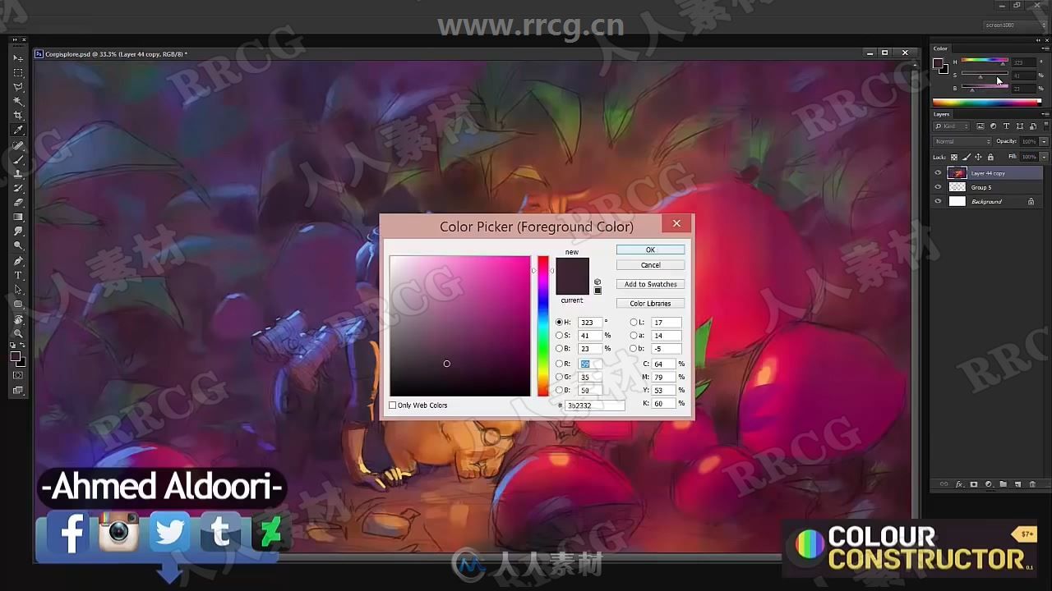Click Cancel in Color Picker
Viewport: 1052px width, 591px height.
(650, 265)
